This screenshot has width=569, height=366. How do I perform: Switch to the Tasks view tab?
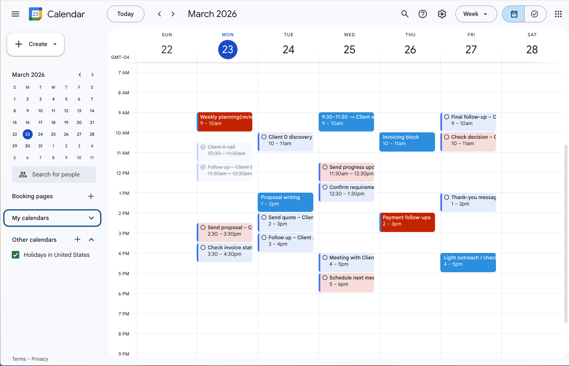tap(535, 14)
